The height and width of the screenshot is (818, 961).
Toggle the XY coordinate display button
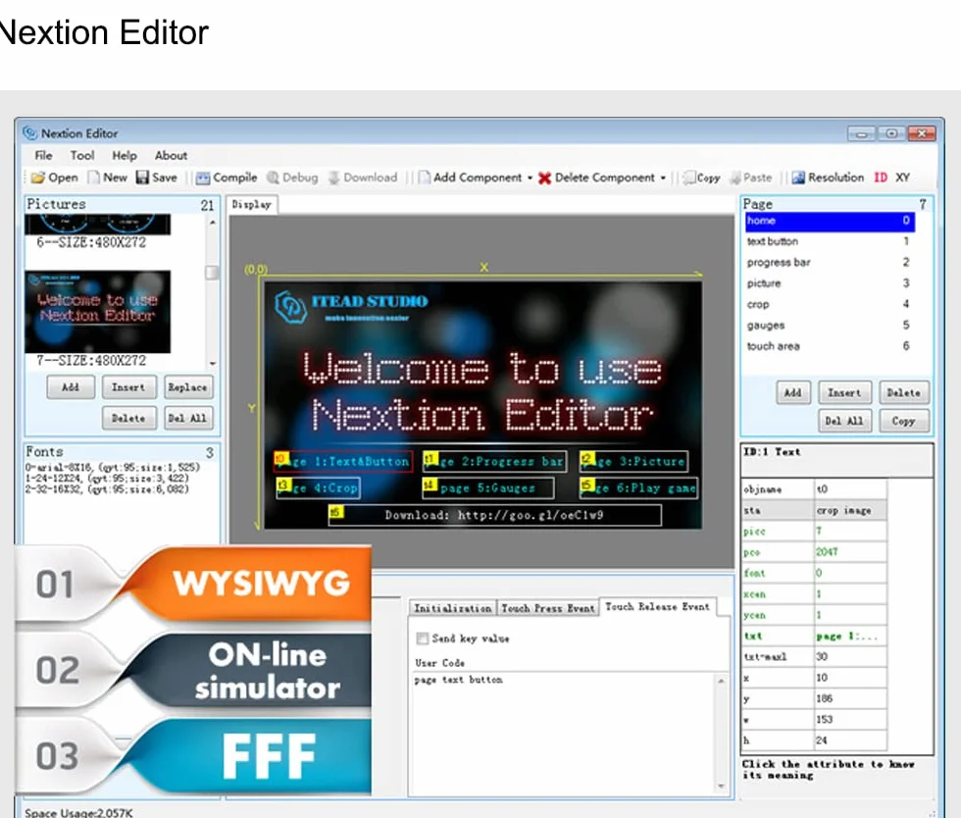[903, 178]
